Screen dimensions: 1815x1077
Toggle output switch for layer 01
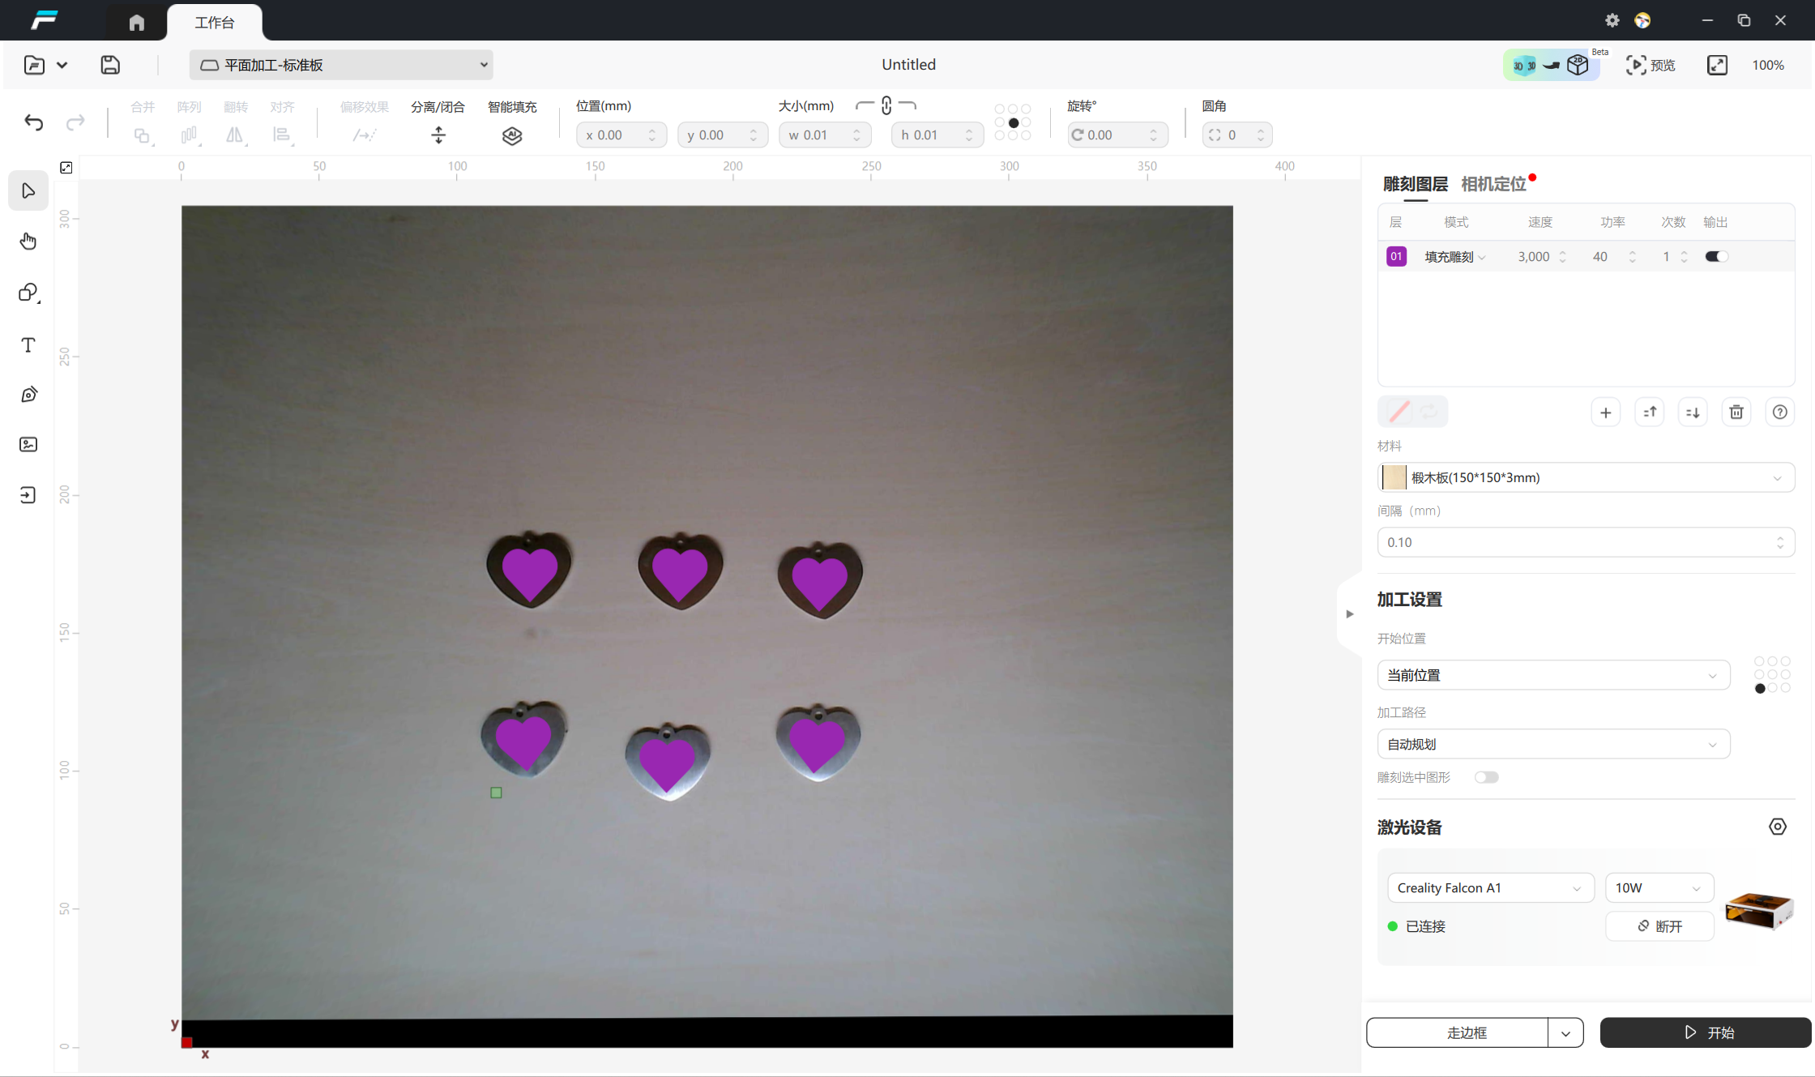(1716, 257)
